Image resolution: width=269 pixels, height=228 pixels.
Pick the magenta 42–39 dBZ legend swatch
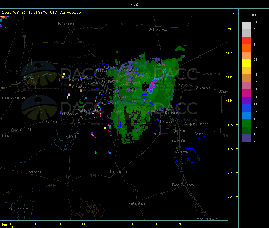(246, 93)
